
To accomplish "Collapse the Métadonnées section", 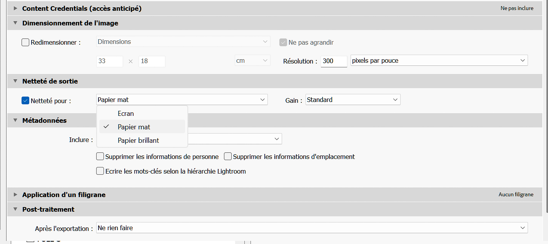I will [x=15, y=120].
